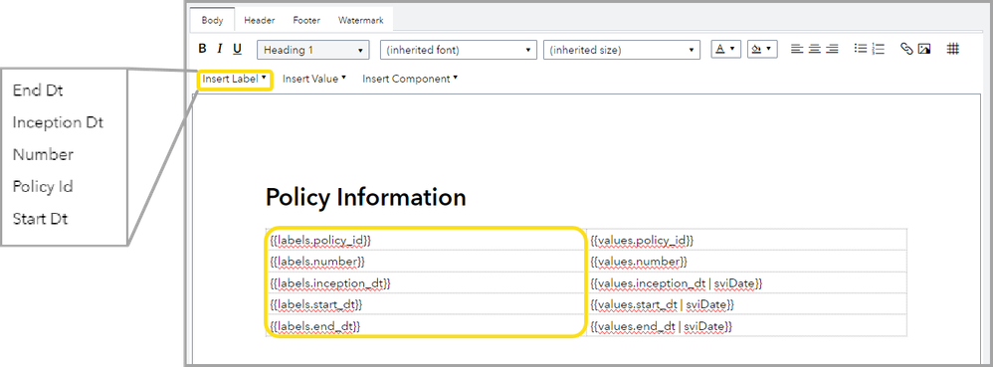Open the Heading 1 style dropdown
The height and width of the screenshot is (367, 993).
[313, 50]
